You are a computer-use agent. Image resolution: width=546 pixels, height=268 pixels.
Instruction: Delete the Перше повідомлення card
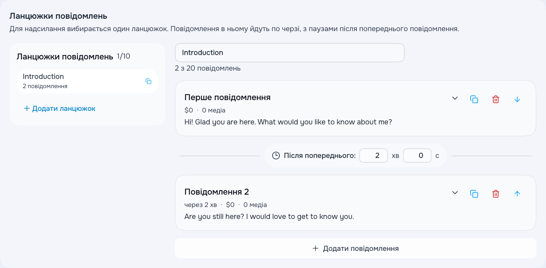496,99
